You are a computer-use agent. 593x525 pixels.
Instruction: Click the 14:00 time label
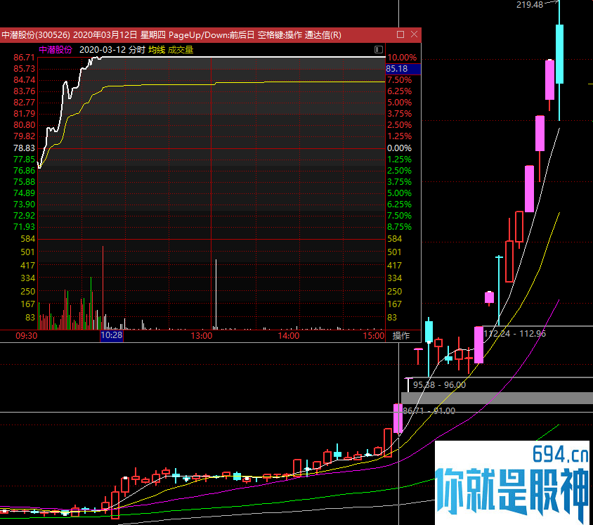click(x=289, y=335)
